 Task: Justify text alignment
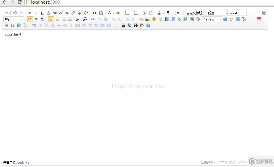(x=70, y=19)
